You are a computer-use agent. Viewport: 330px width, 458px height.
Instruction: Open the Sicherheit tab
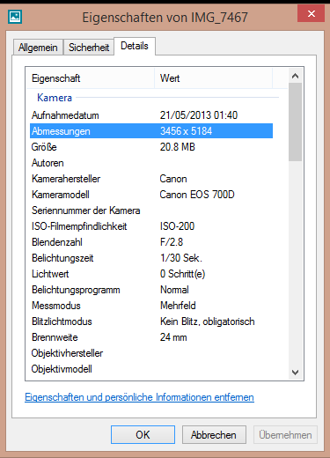(89, 48)
